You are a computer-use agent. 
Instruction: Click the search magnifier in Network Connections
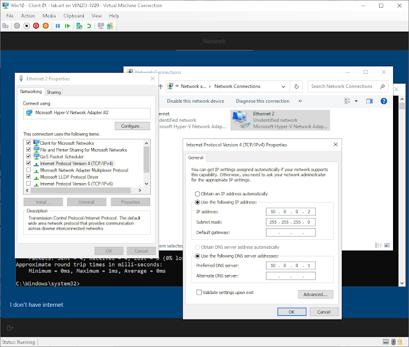click(x=382, y=86)
